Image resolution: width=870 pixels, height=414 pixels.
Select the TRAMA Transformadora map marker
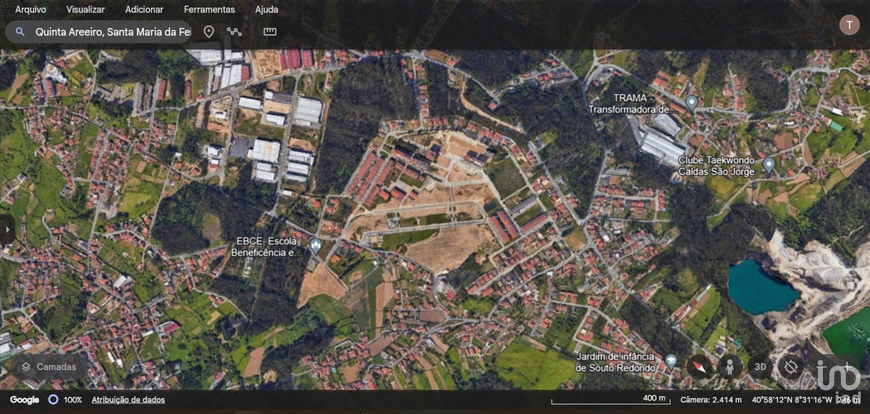pyautogui.click(x=691, y=102)
